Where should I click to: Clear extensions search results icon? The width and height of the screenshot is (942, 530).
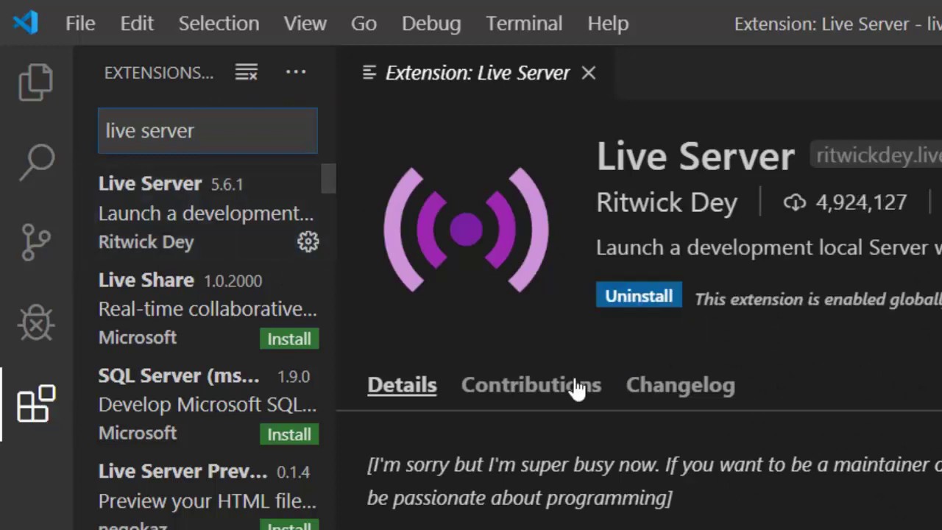(247, 72)
